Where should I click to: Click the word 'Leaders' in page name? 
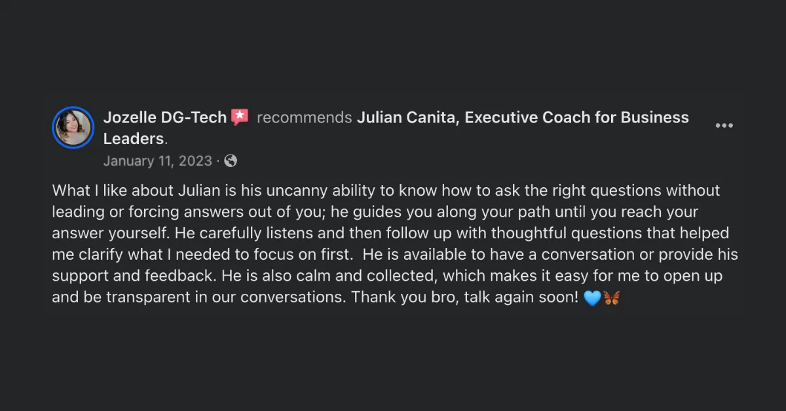pyautogui.click(x=133, y=139)
